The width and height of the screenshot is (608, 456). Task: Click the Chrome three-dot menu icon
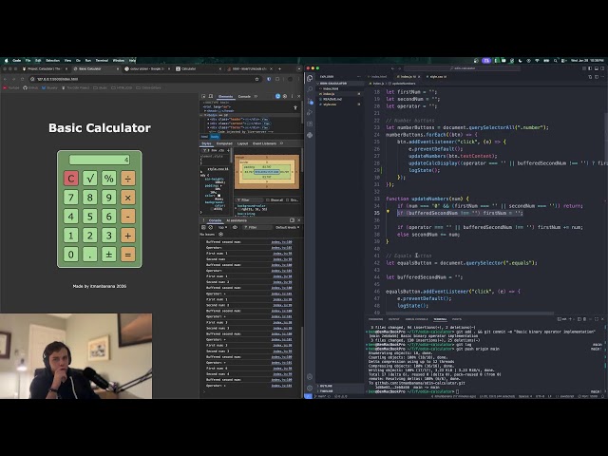(x=298, y=79)
